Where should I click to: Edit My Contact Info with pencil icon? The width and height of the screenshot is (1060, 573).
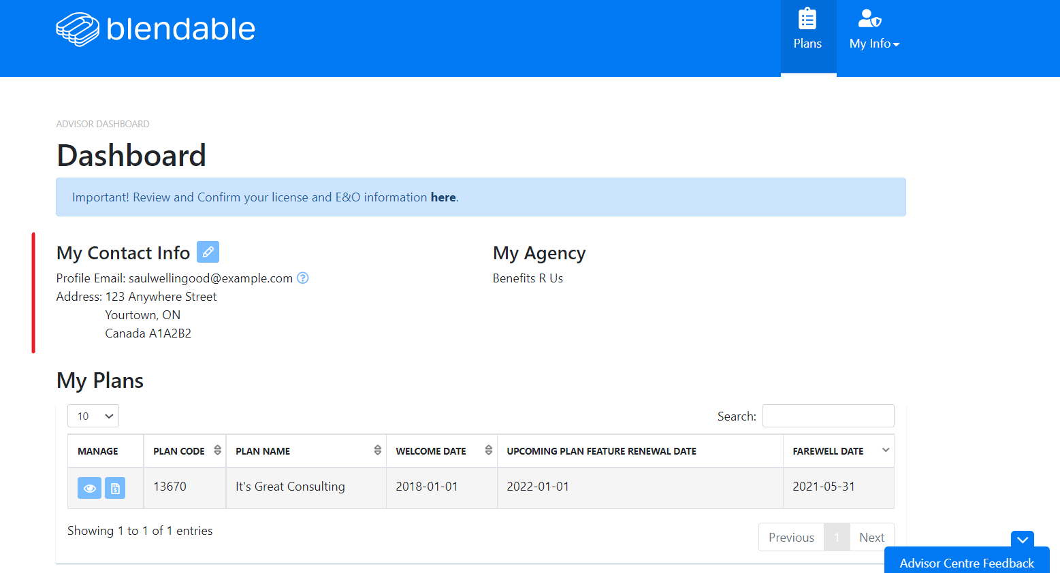click(x=208, y=252)
